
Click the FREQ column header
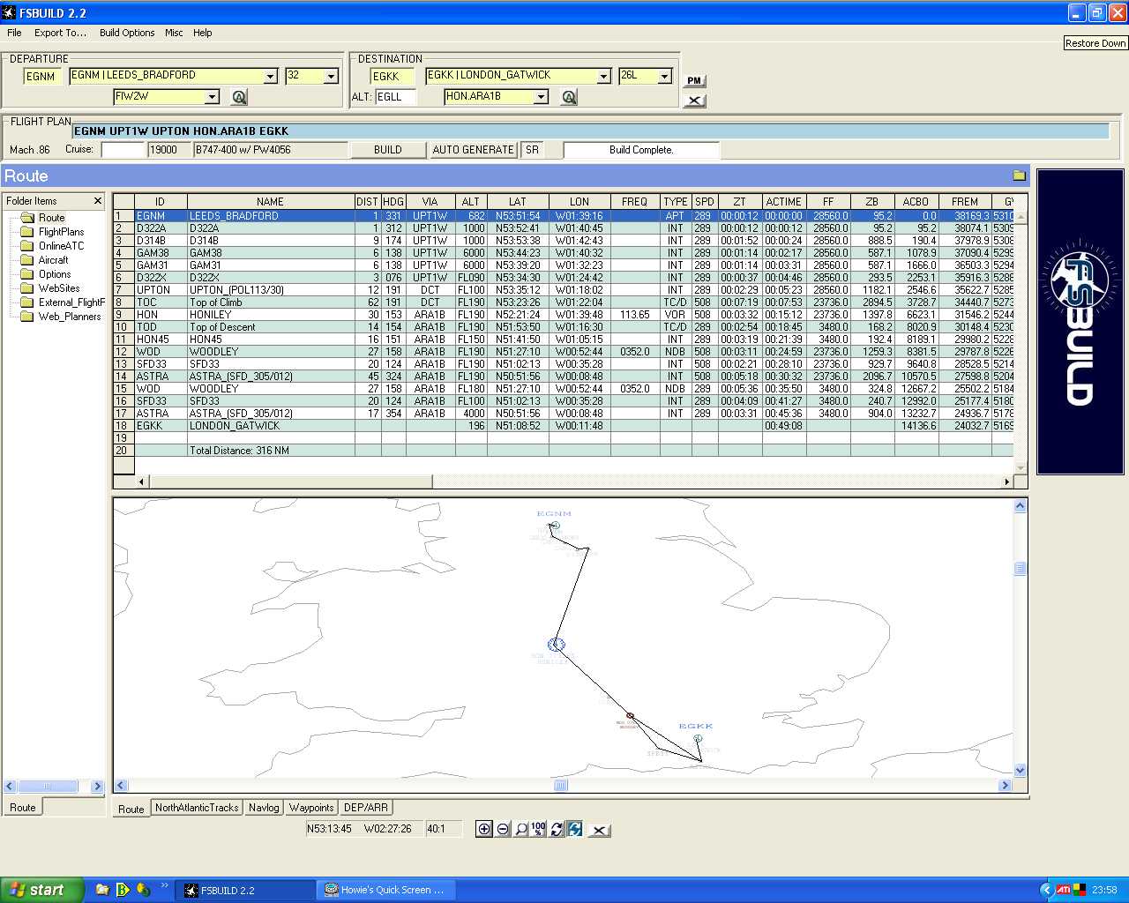click(634, 202)
